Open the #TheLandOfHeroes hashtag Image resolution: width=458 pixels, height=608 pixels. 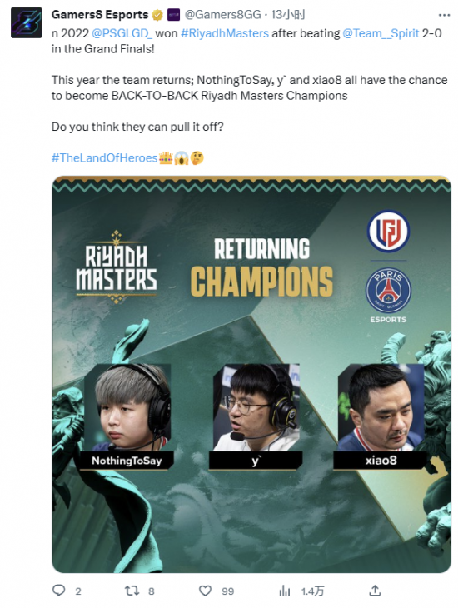point(105,157)
